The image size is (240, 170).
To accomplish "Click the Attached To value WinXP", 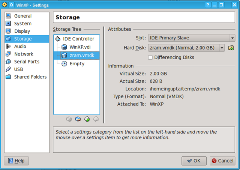I will pos(157,104).
